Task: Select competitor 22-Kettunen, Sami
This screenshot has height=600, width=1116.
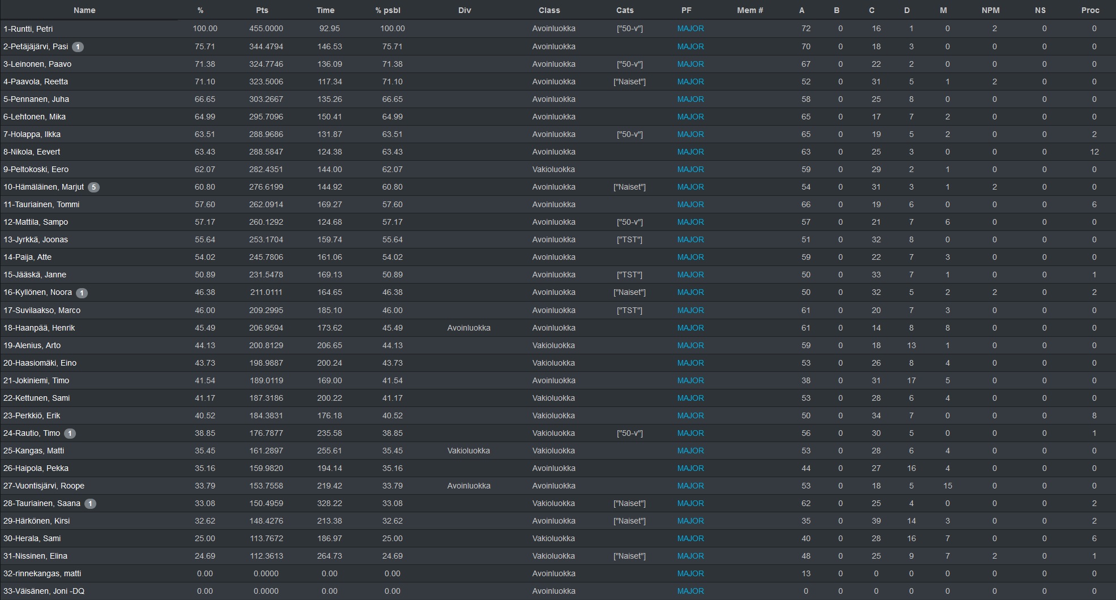Action: point(36,398)
